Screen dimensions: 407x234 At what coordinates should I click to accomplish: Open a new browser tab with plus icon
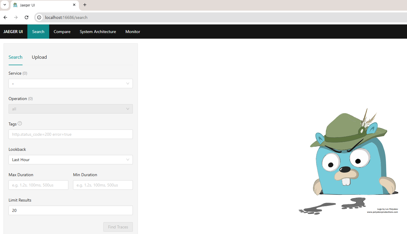click(x=85, y=5)
